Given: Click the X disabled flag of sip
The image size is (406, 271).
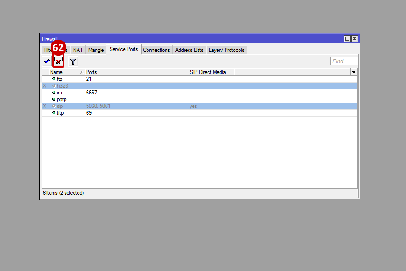Looking at the screenshot, I should click(45, 106).
